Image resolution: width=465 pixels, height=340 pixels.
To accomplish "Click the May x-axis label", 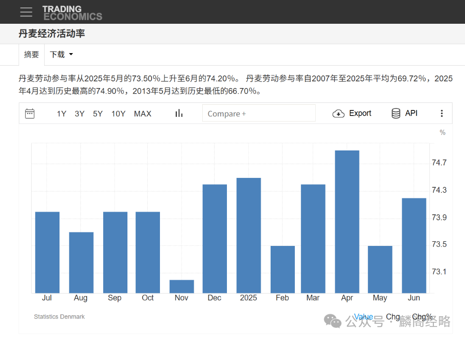I will (x=380, y=298).
